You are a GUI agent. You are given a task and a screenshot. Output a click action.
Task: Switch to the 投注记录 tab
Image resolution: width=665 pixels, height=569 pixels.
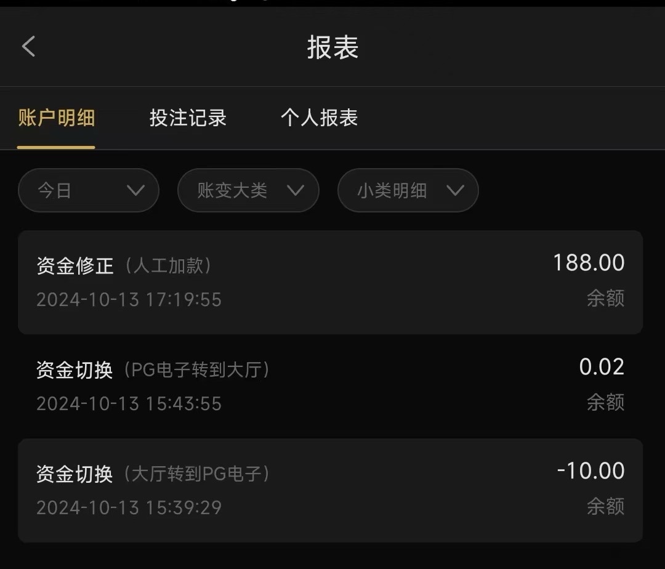point(188,118)
